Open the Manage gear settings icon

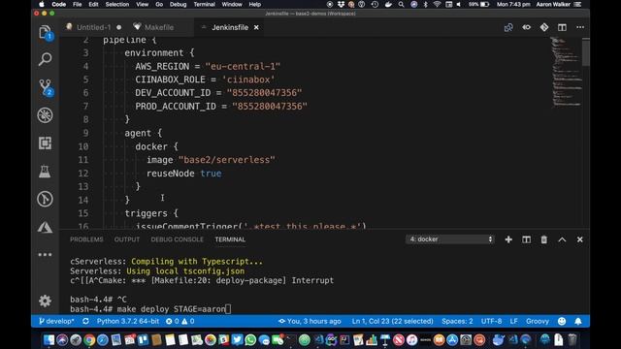coord(46,301)
